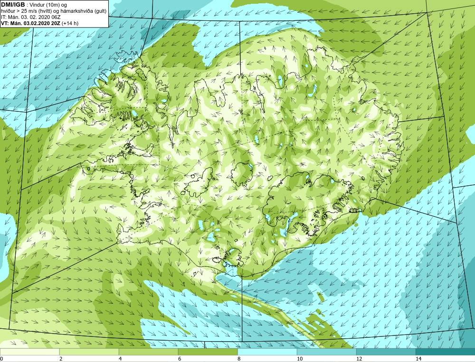Click the darkest teal legend color above 14
The height and width of the screenshot is (362, 475).
446,352
